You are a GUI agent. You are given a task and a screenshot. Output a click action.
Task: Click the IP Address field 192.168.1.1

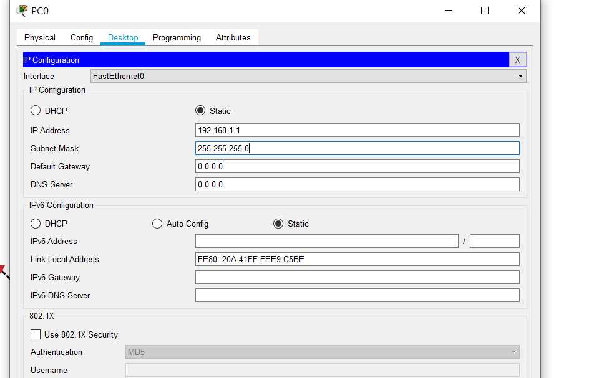tap(358, 130)
